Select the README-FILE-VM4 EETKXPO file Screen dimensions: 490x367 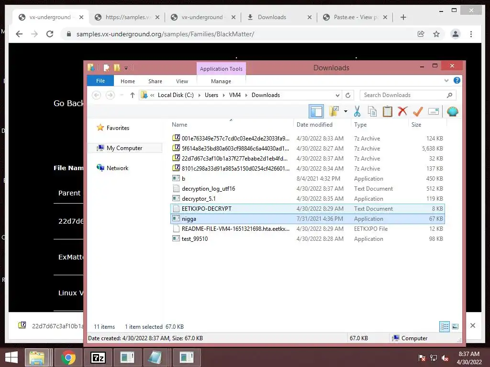[x=308, y=229]
